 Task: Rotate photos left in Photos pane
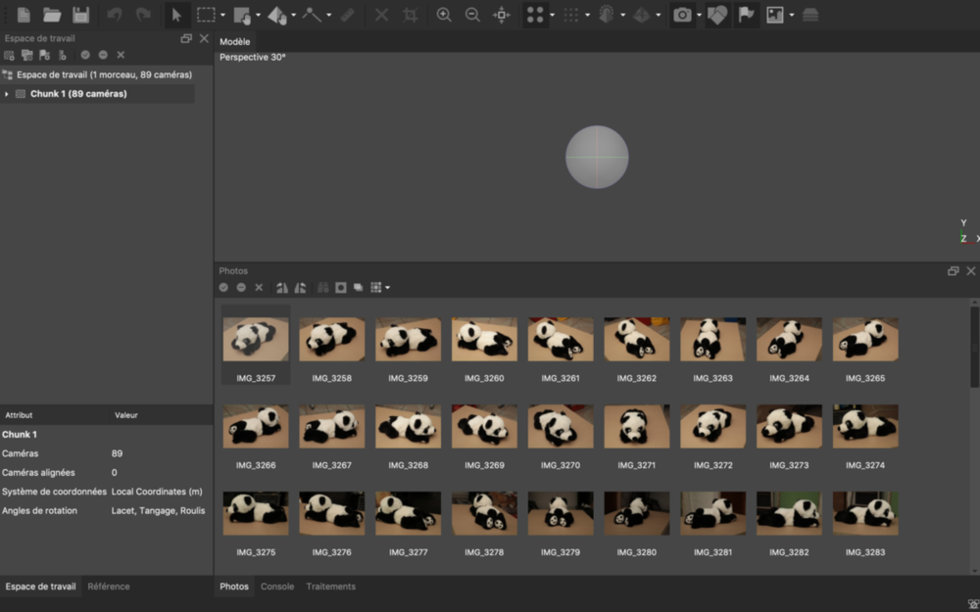tap(300, 287)
